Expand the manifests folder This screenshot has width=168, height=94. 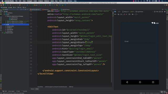(4, 13)
